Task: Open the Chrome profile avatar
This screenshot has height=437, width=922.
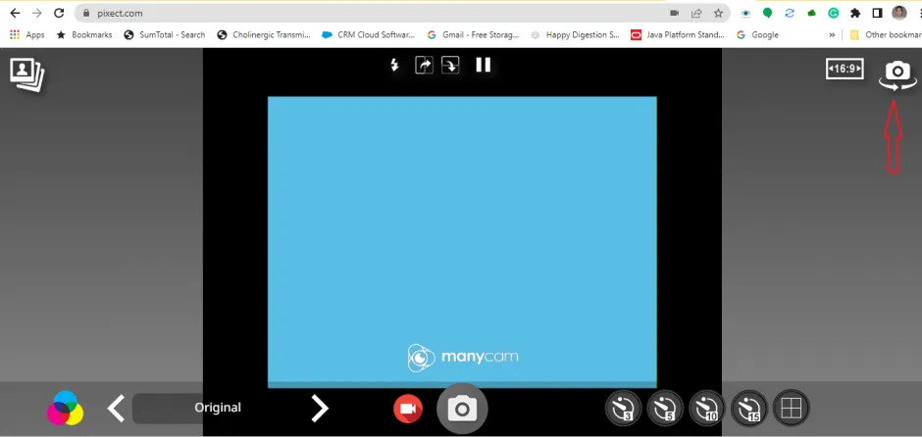Action: pos(899,13)
